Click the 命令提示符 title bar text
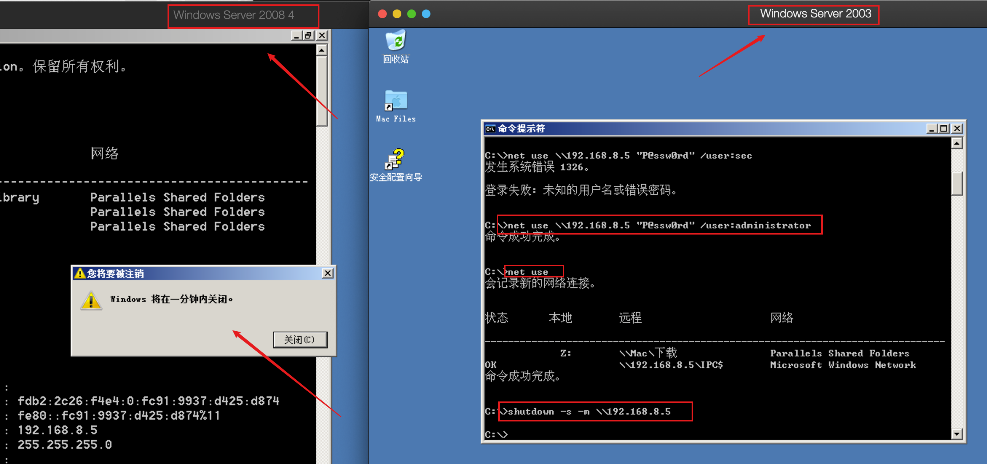The image size is (987, 464). point(522,129)
